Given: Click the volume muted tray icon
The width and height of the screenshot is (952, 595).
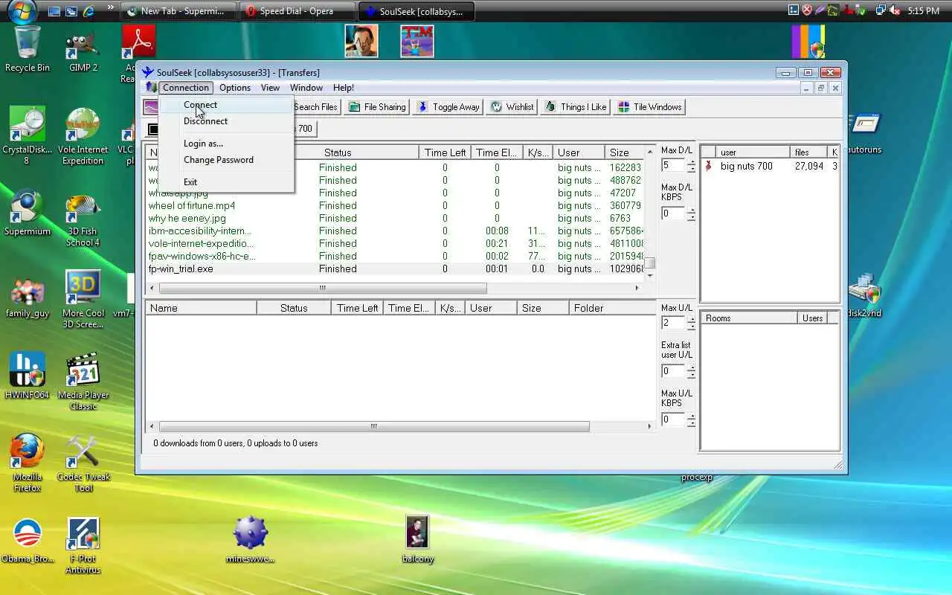Looking at the screenshot, I should tap(895, 10).
